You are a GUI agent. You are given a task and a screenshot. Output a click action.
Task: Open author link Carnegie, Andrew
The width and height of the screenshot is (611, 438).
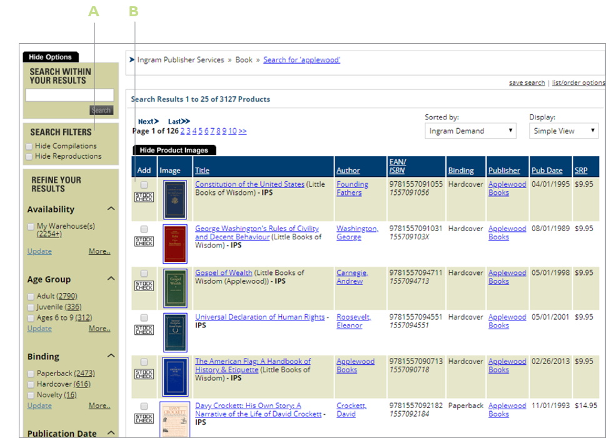352,277
